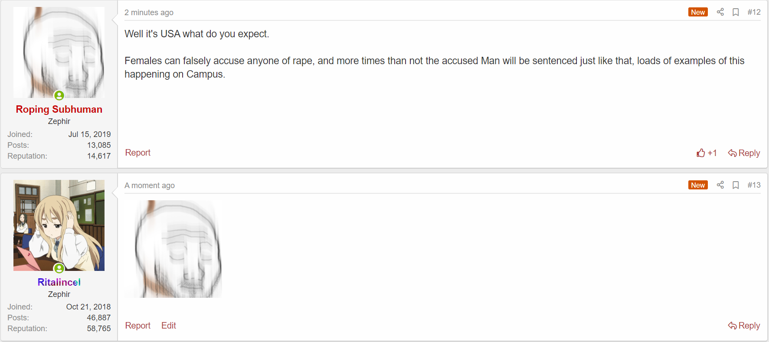Click the '2 minutes ago' timestamp
Viewport: 769px width, 342px height.
(149, 13)
